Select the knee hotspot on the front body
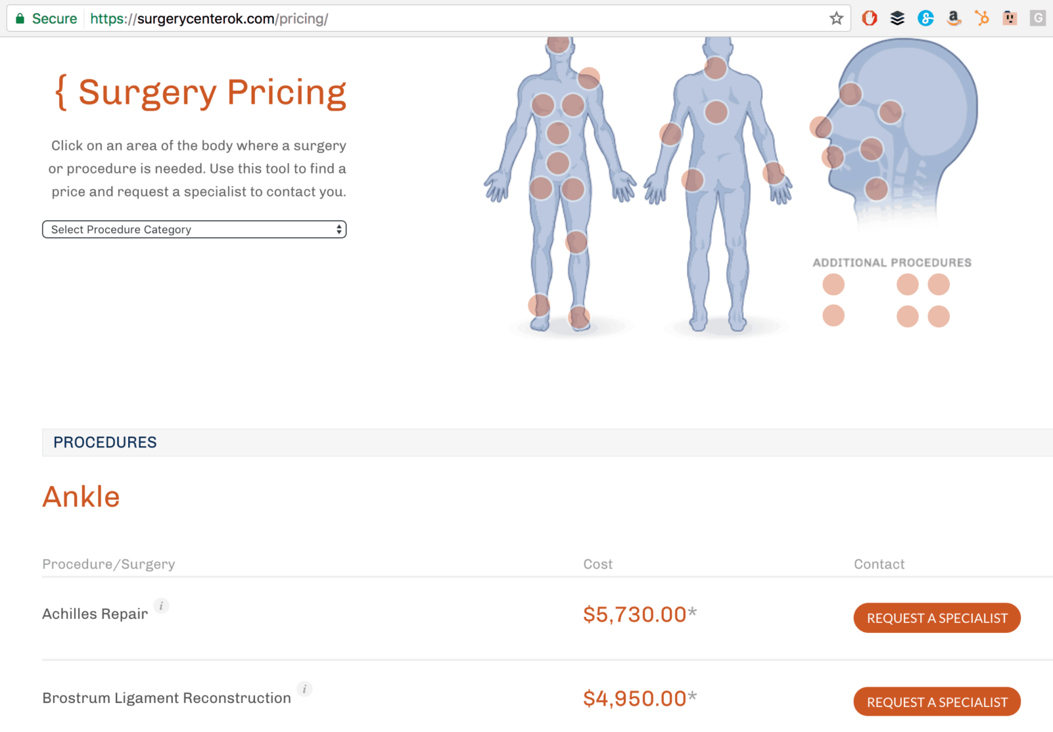This screenshot has width=1053, height=732. pyautogui.click(x=576, y=242)
